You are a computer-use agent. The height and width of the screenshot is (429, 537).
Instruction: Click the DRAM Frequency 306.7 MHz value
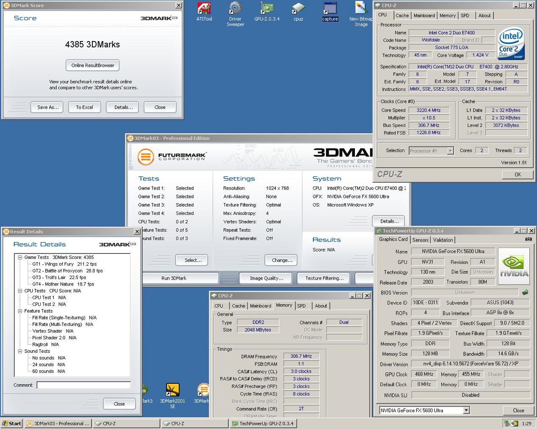coord(301,356)
